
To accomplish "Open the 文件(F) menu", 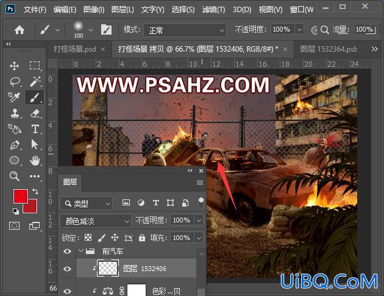I will coord(35,10).
